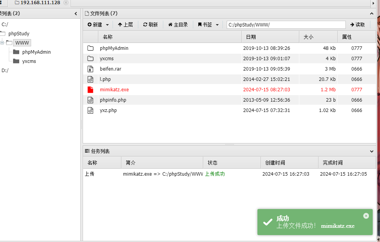380x242 pixels.
Task: Click the WWW folder icon in tree
Action: pos(9,43)
